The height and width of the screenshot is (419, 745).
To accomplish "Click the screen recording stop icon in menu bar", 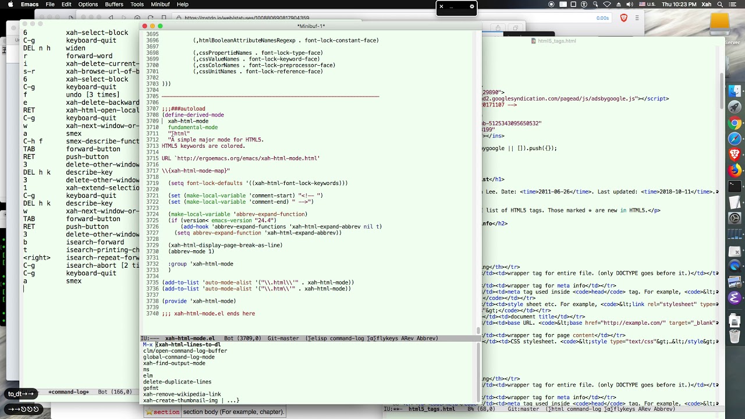I will pyautogui.click(x=551, y=4).
